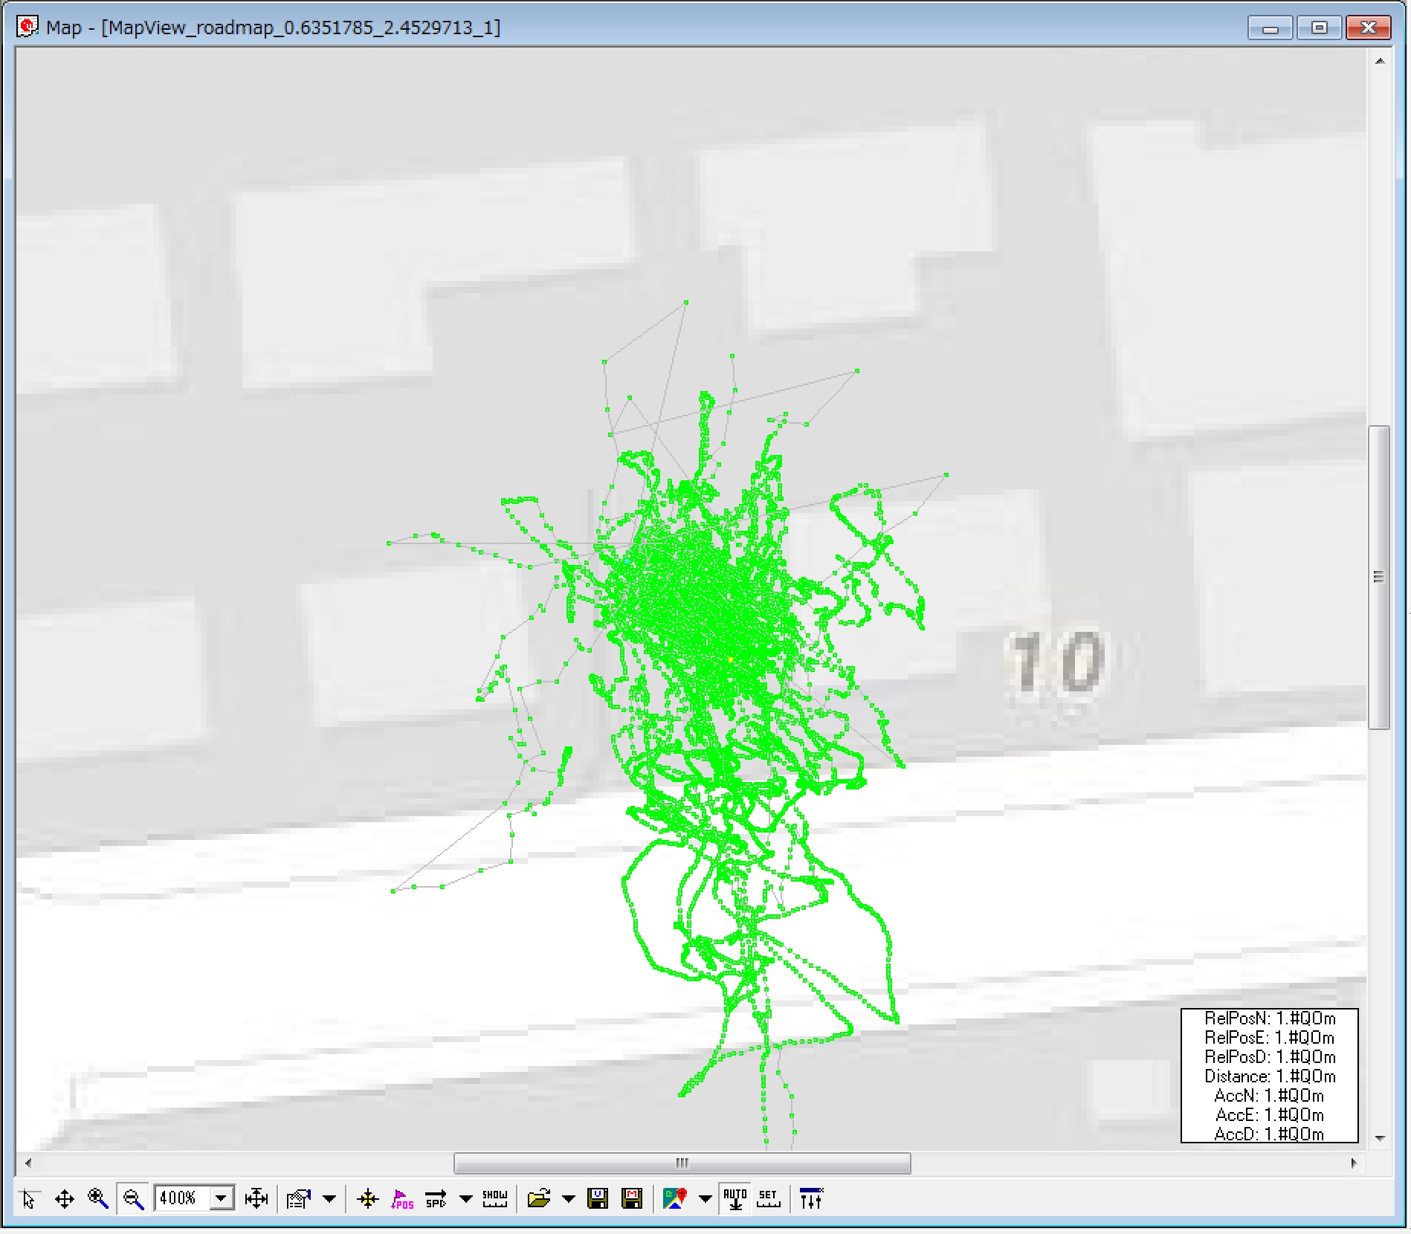Click the zoom in magnifier

pyautogui.click(x=98, y=1199)
